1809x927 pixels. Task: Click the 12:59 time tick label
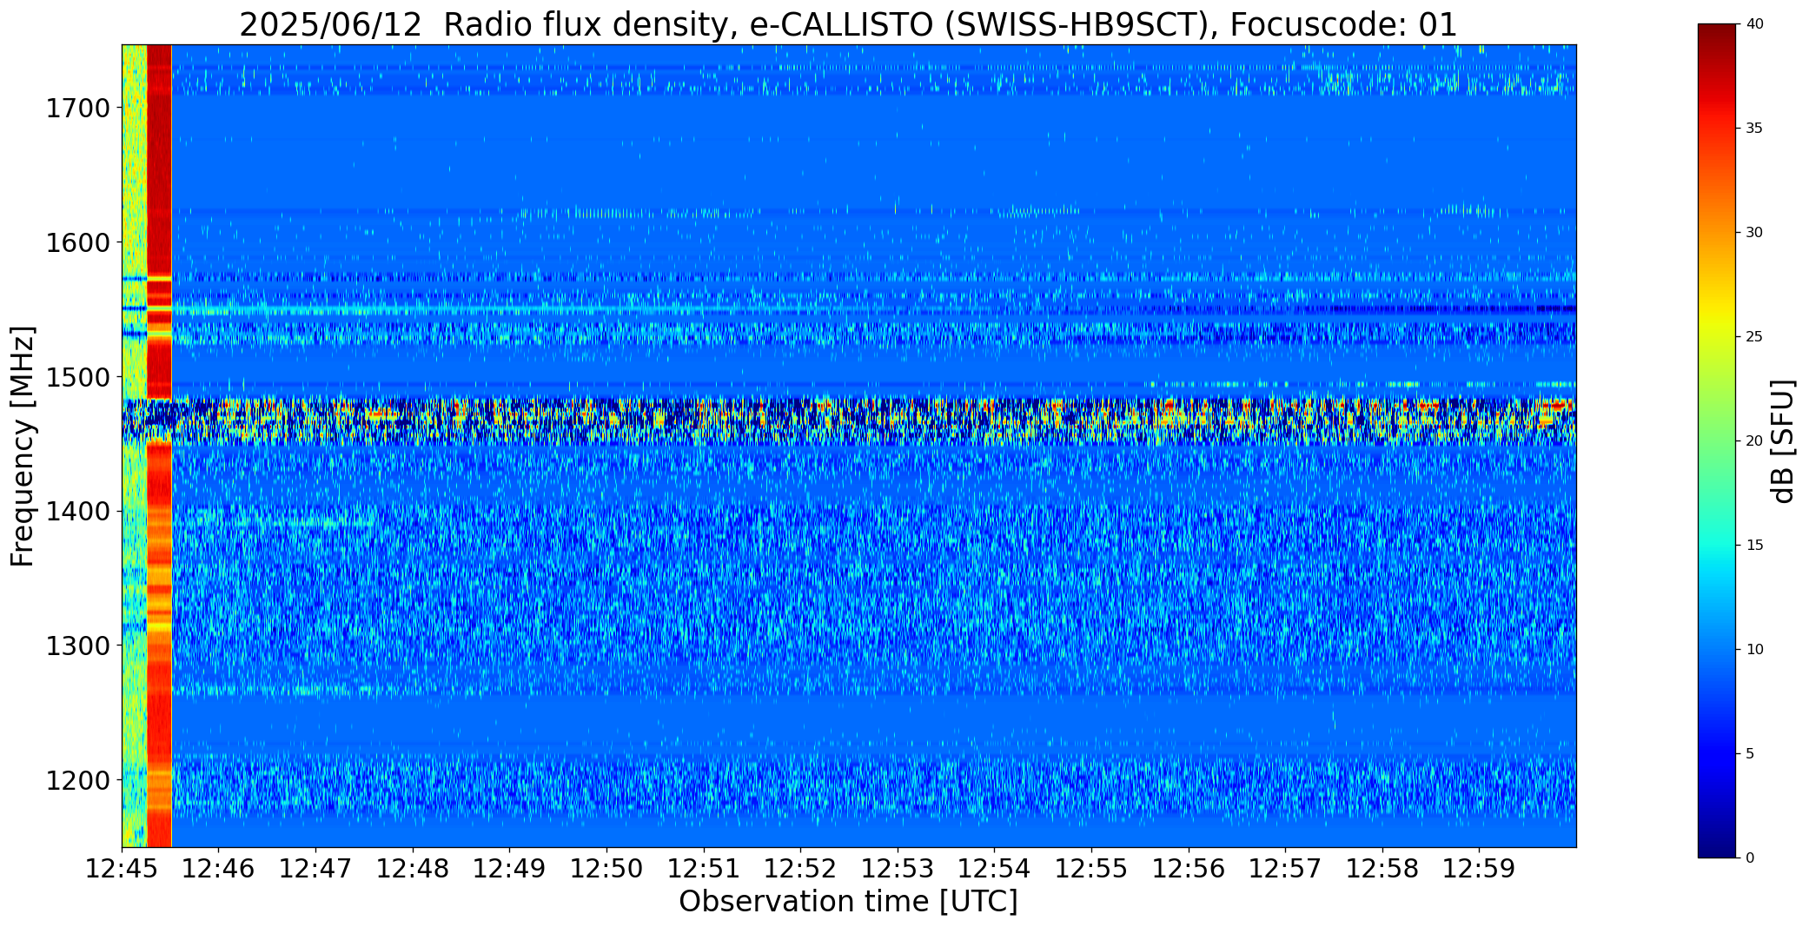coord(1480,869)
